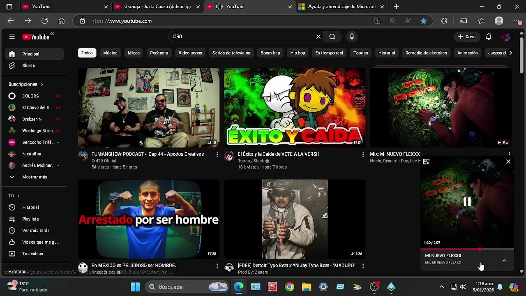Expand miniplayer back to watch page

pyautogui.click(x=426, y=162)
